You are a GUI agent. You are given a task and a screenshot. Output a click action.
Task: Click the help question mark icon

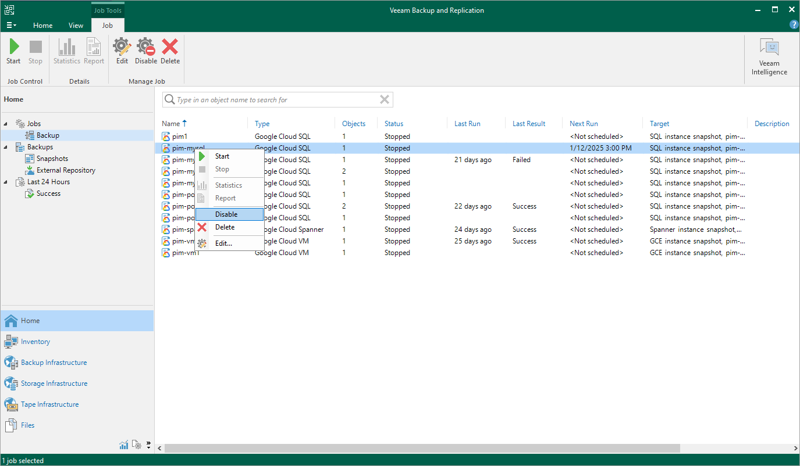(x=794, y=24)
